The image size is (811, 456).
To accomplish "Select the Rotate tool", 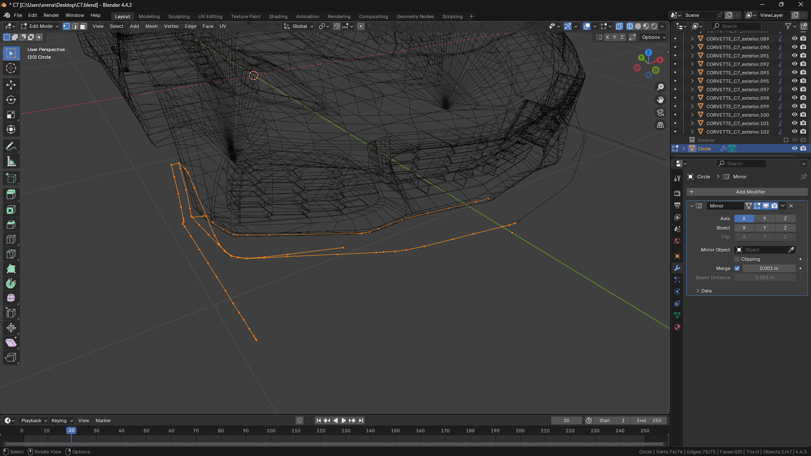I will 11,100.
